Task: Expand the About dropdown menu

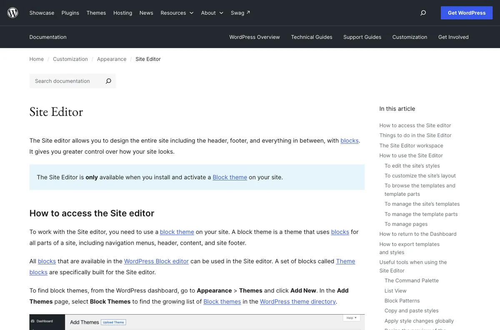Action: click(212, 13)
